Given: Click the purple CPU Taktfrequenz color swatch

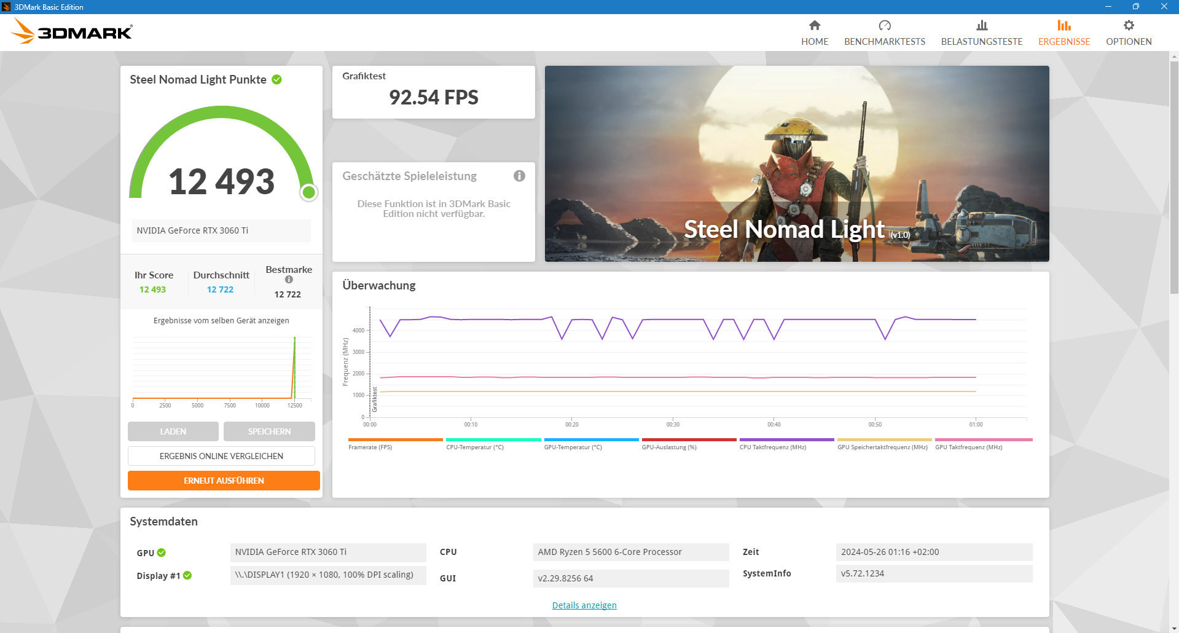Looking at the screenshot, I should click(786, 440).
